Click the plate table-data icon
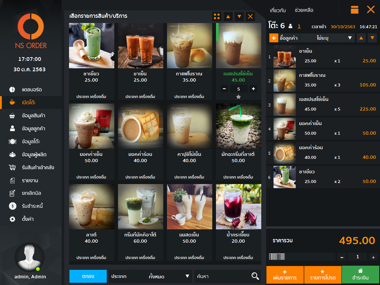The image size is (380, 285). pyautogui.click(x=12, y=141)
